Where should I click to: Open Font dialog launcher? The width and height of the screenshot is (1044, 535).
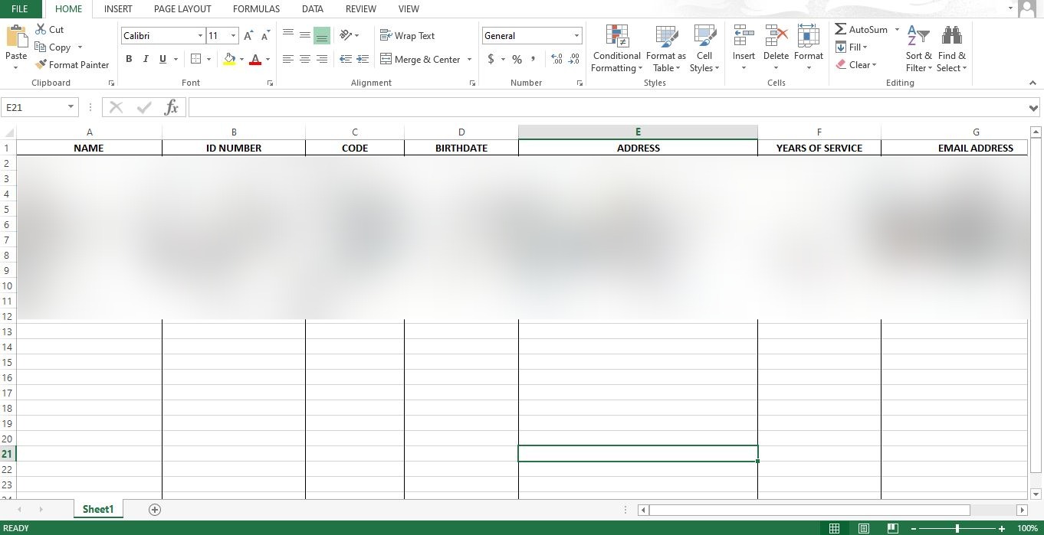271,83
